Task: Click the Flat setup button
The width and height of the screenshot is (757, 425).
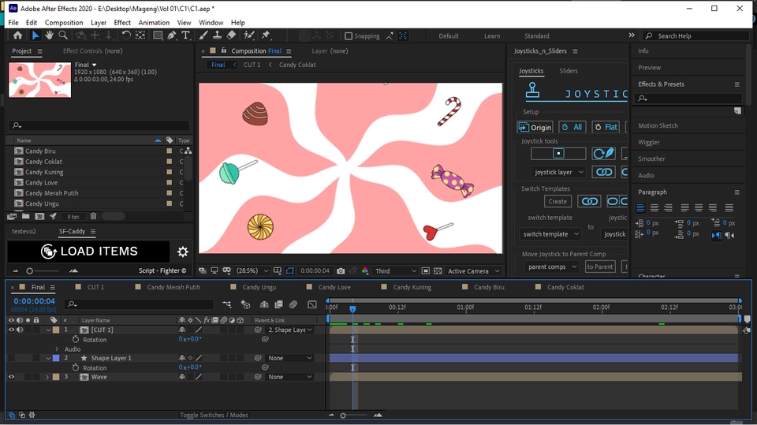Action: click(x=606, y=127)
